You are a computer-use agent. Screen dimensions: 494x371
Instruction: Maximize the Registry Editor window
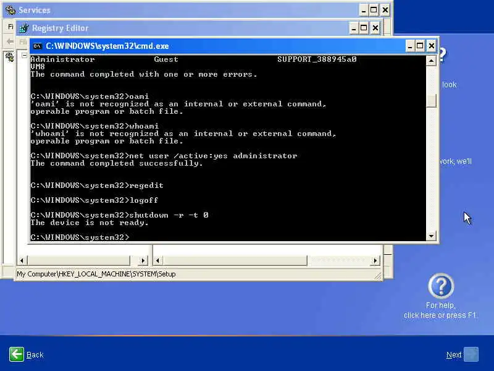coord(364,28)
